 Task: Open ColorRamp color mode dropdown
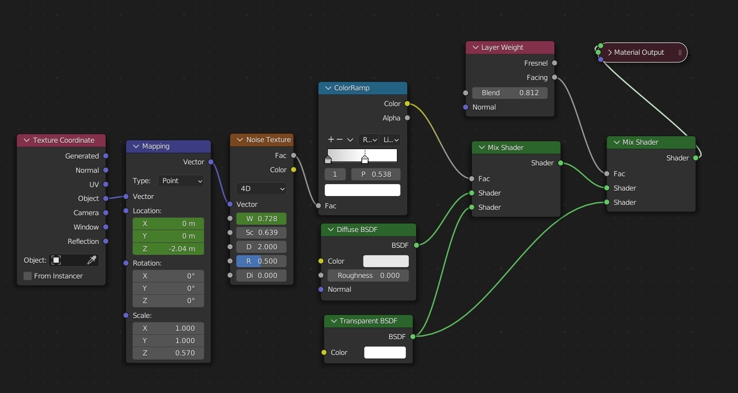pos(368,140)
